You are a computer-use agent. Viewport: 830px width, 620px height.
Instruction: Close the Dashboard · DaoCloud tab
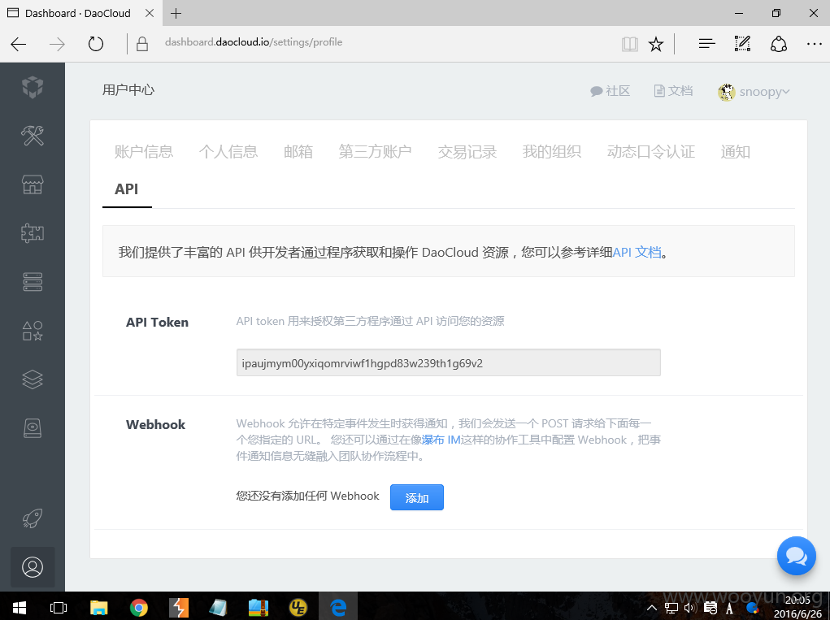click(150, 13)
